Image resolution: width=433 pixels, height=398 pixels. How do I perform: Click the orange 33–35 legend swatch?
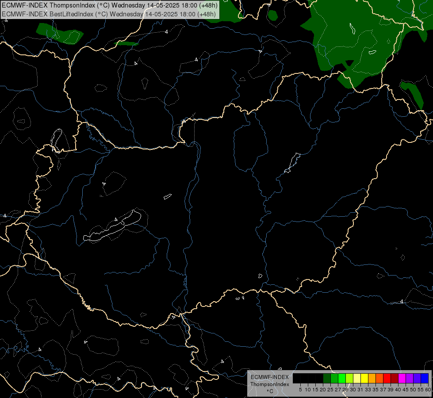point(372,378)
